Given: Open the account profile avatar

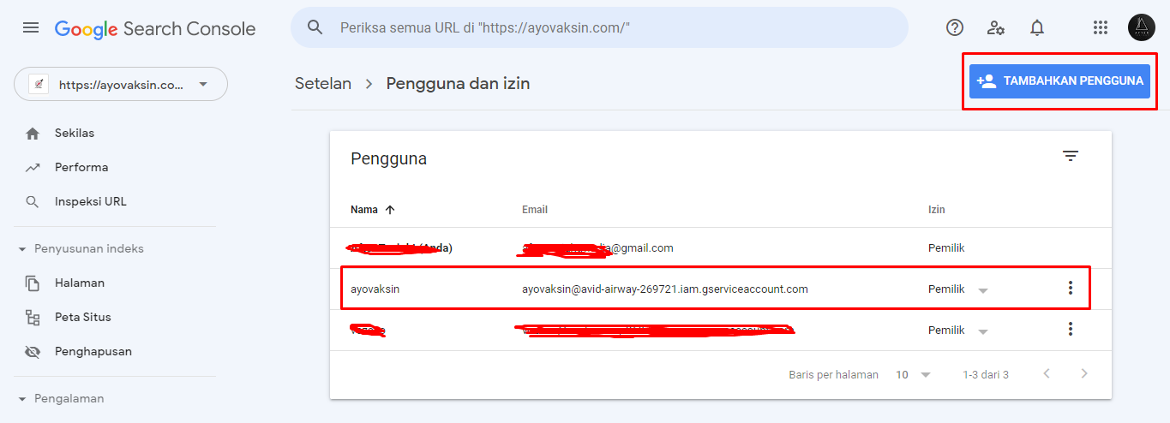Looking at the screenshot, I should (1142, 27).
